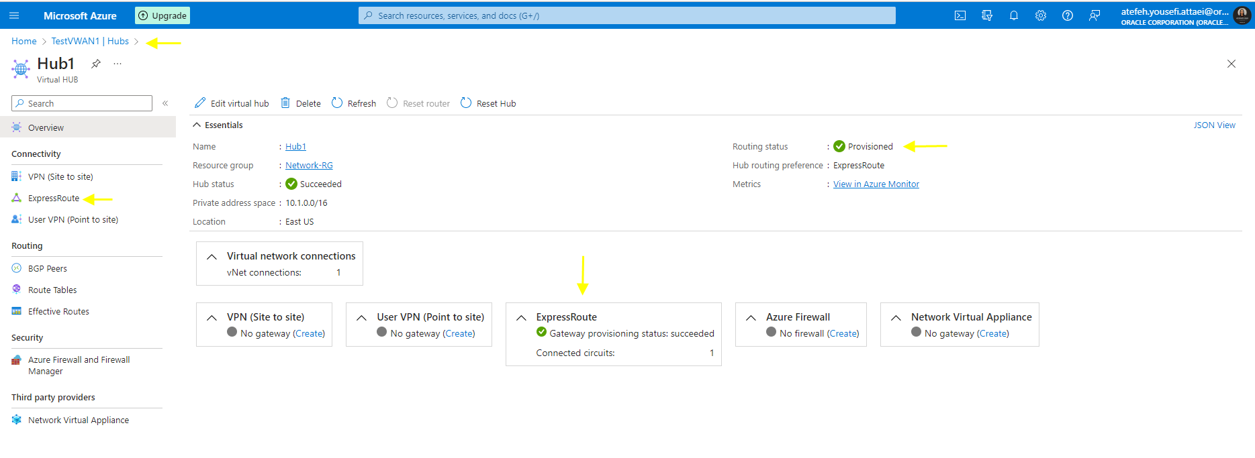Screen dimensions: 1255x458
Task: Click Edit virtual hub
Action: 232,103
